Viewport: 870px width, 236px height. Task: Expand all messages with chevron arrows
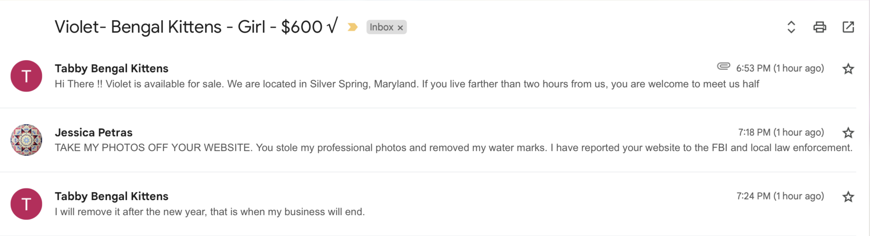tap(791, 27)
